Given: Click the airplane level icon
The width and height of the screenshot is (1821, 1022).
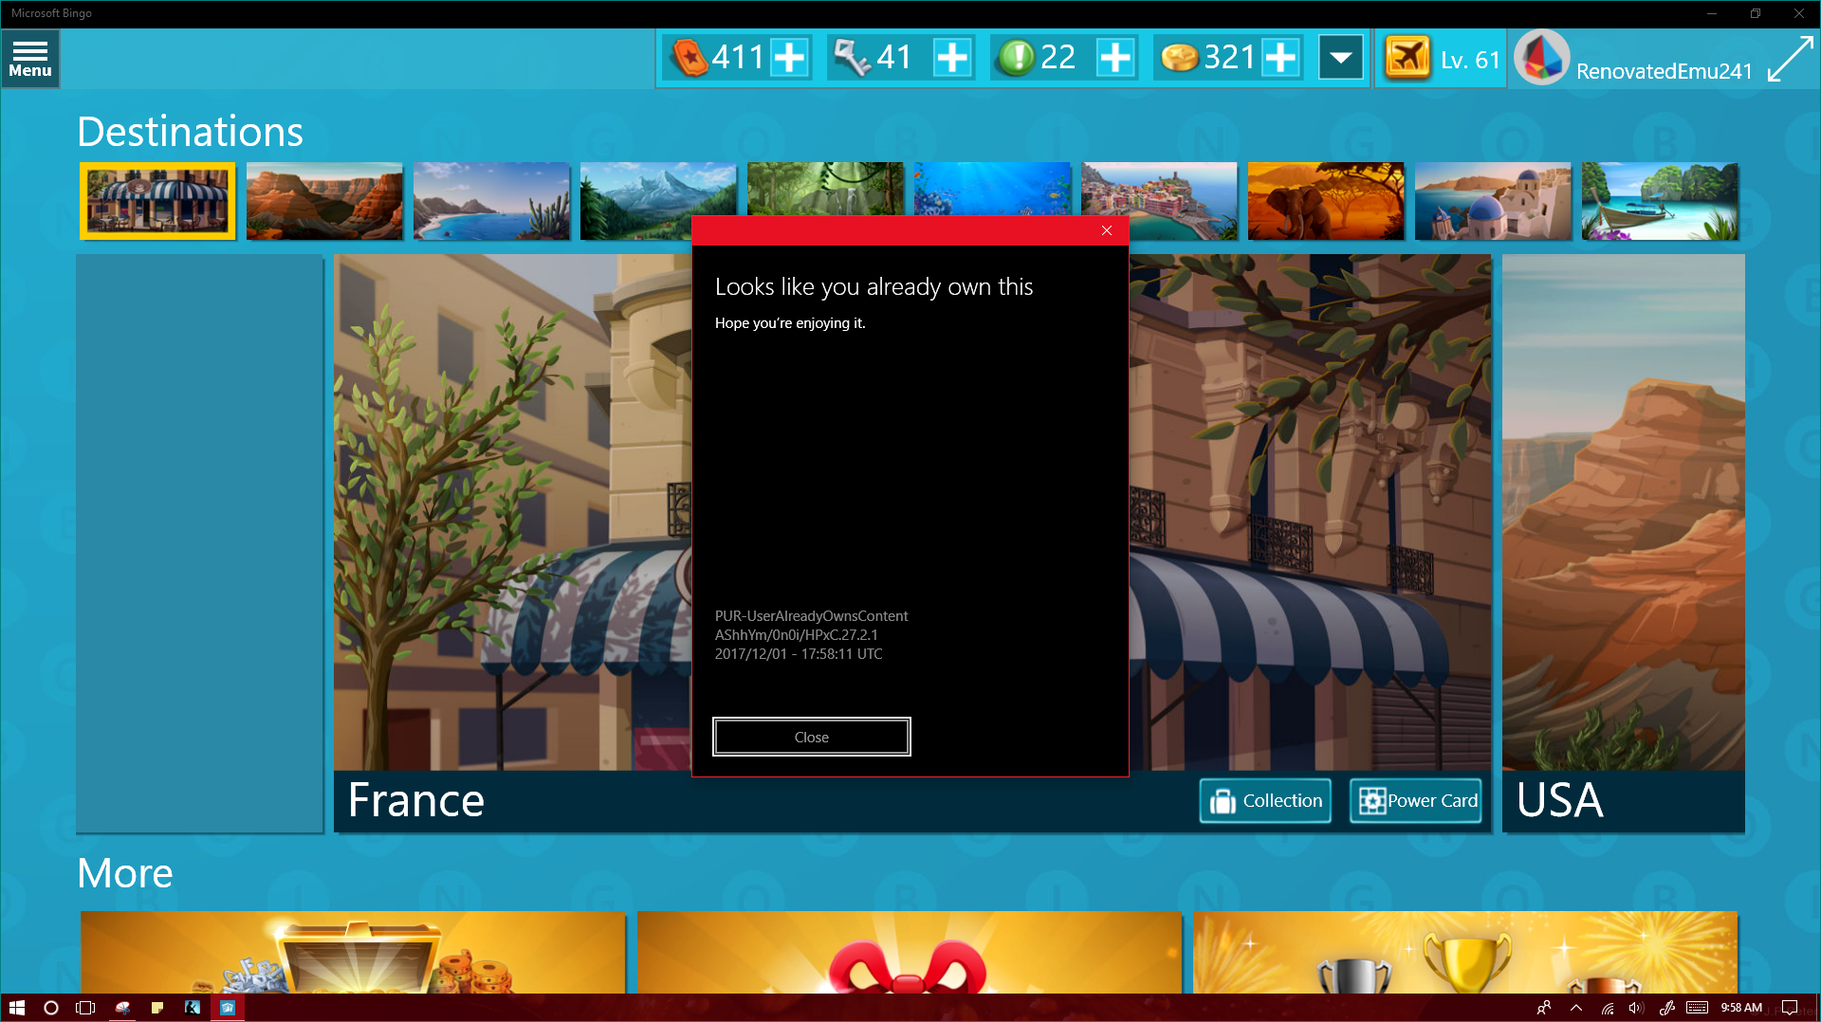Looking at the screenshot, I should 1407,58.
